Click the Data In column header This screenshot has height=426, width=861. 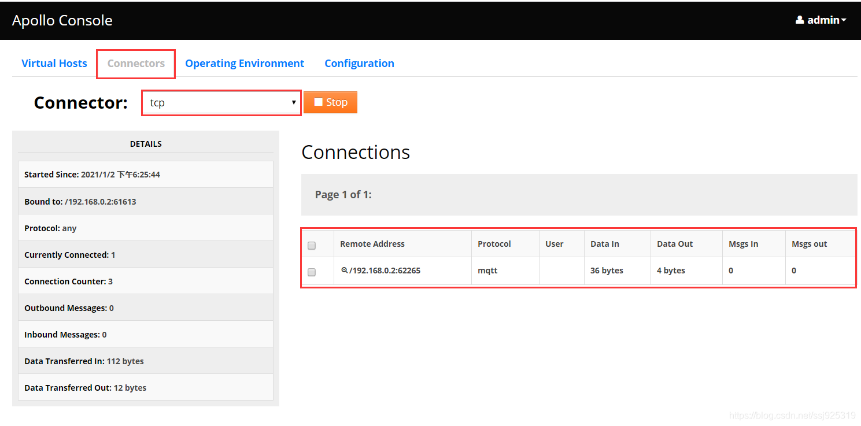click(x=605, y=244)
